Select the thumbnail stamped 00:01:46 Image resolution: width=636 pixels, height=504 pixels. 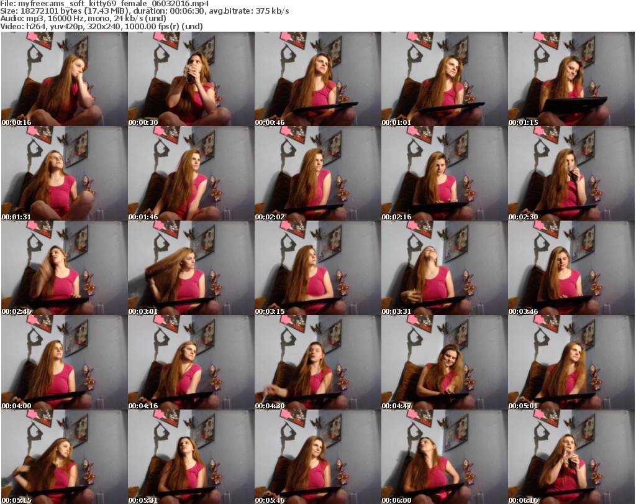(191, 173)
